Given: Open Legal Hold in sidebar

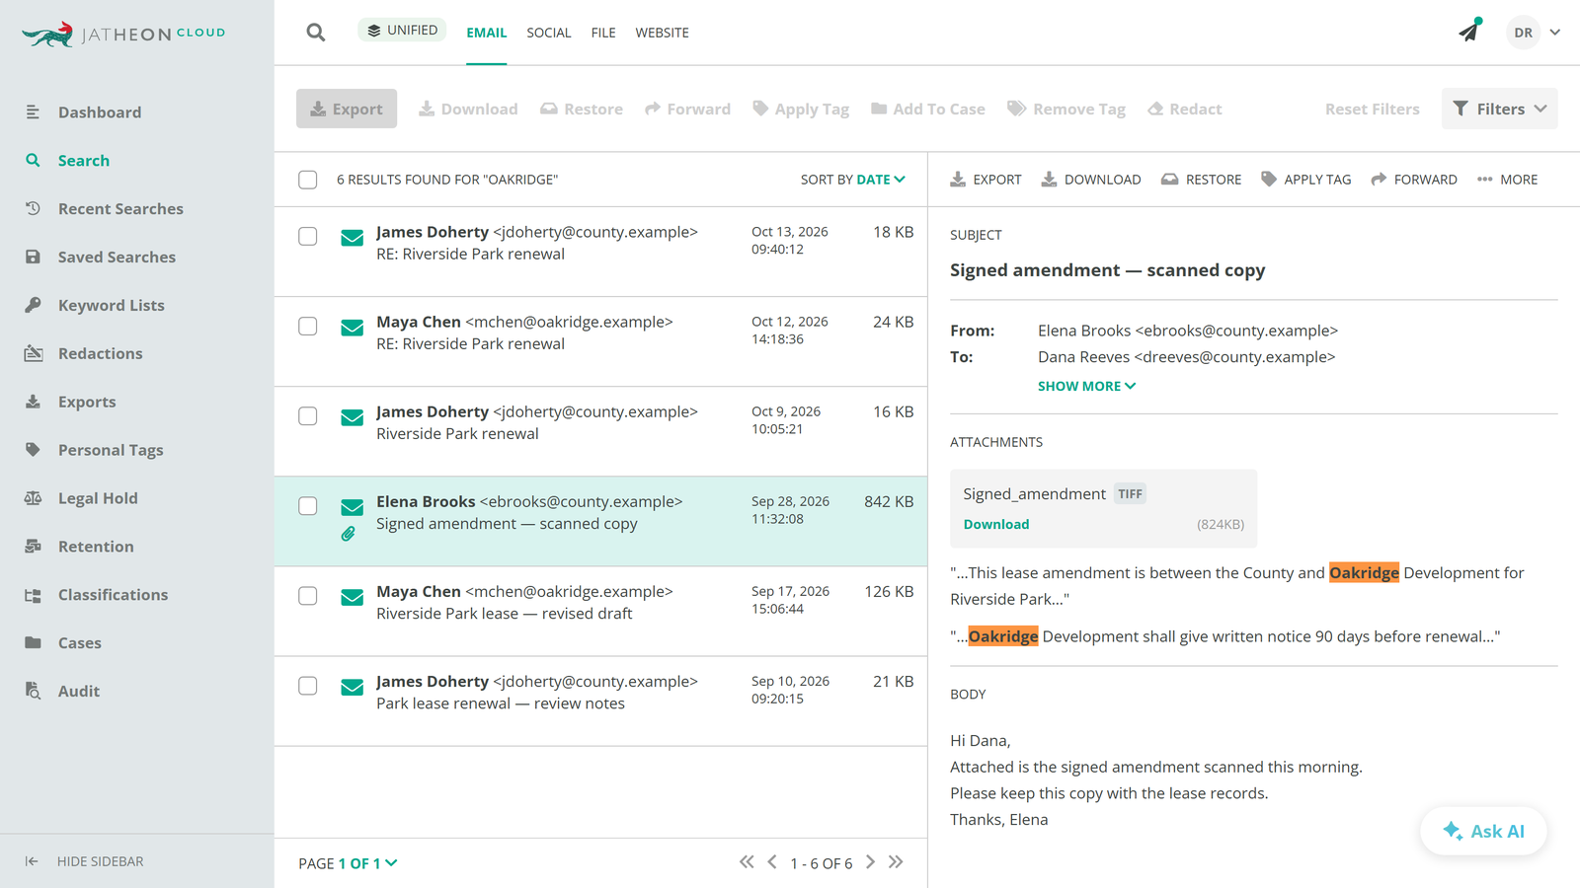Looking at the screenshot, I should [97, 499].
